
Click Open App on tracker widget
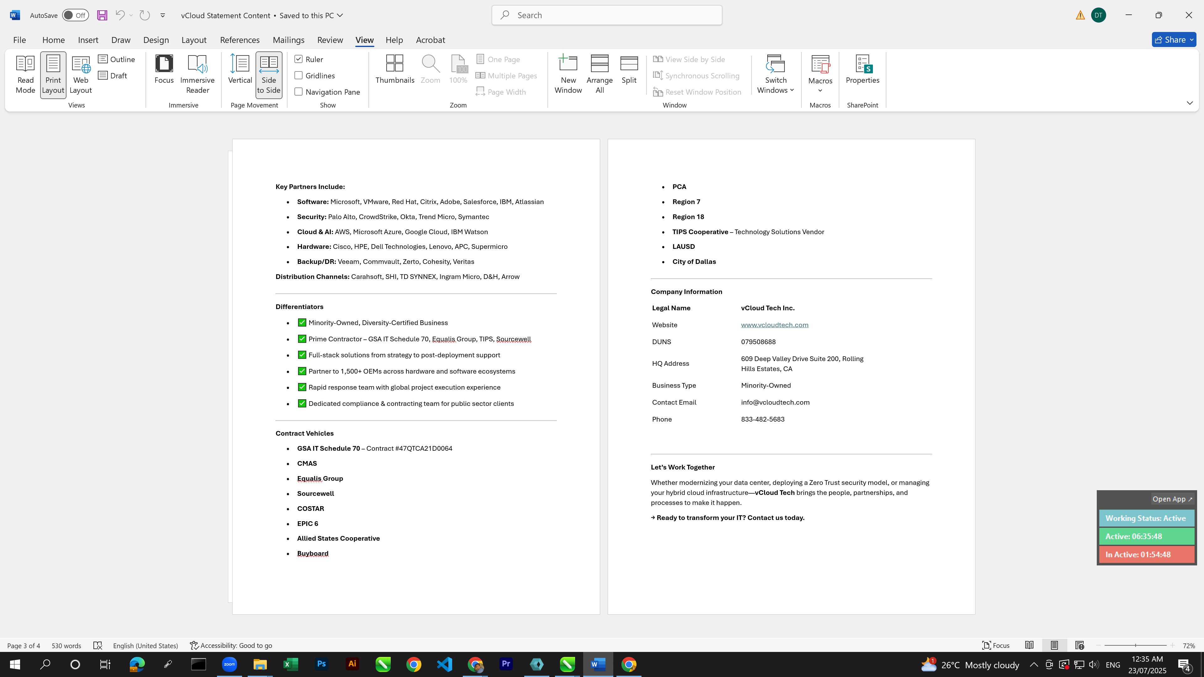[1172, 499]
